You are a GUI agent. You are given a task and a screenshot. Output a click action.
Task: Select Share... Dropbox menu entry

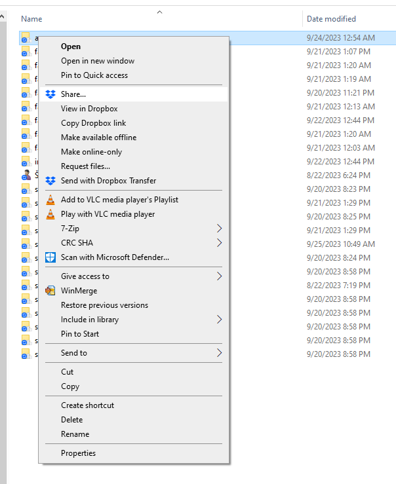coord(134,94)
